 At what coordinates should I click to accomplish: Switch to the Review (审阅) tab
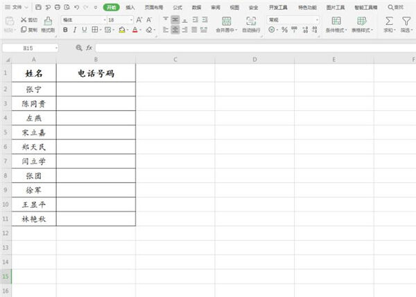(x=216, y=8)
